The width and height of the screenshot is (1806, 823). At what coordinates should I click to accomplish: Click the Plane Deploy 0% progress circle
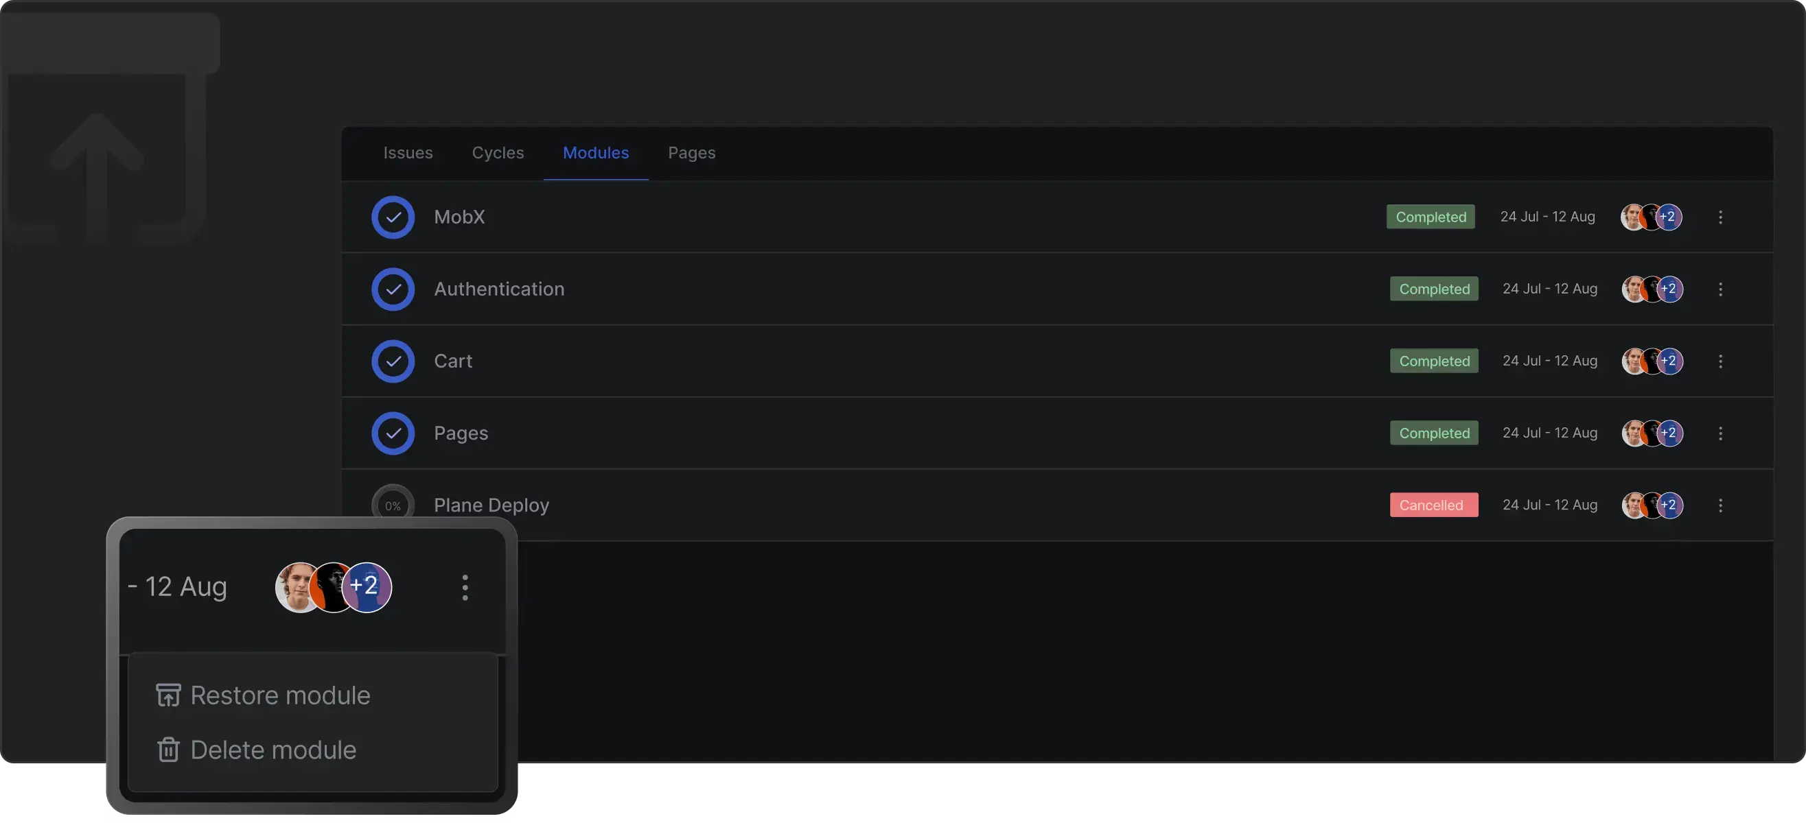(x=393, y=505)
